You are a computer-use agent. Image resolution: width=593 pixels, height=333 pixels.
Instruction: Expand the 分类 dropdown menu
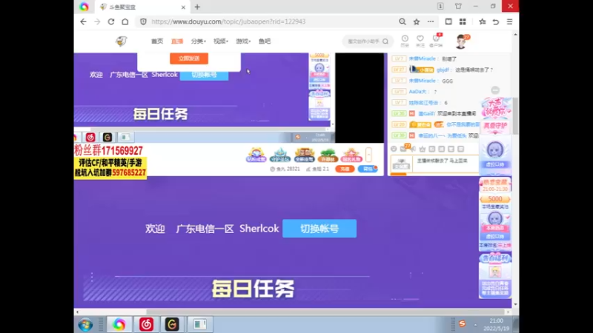198,41
